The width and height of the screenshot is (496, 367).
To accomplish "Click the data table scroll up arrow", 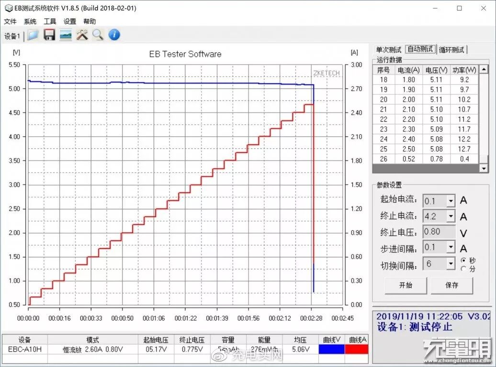I will click(x=484, y=69).
